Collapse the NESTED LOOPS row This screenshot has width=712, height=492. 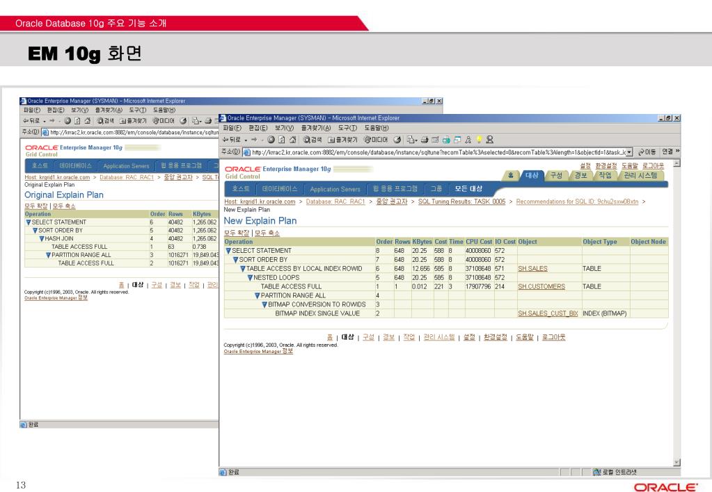(x=250, y=277)
